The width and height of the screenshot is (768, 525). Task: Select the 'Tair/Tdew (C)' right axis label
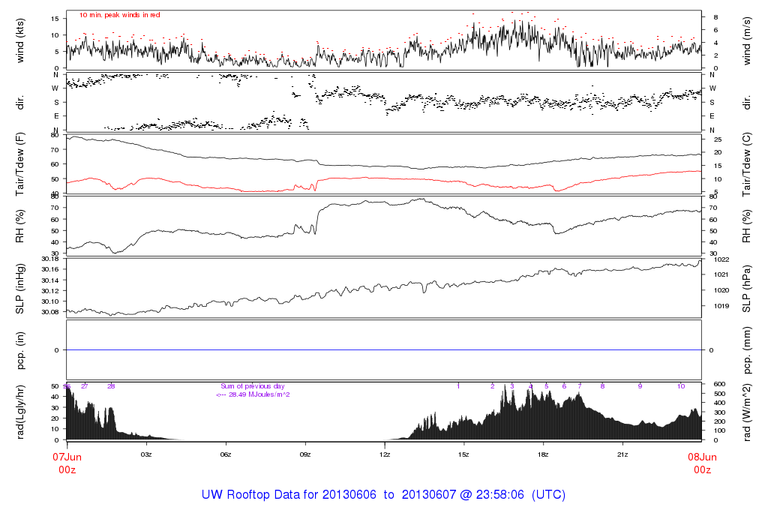748,163
